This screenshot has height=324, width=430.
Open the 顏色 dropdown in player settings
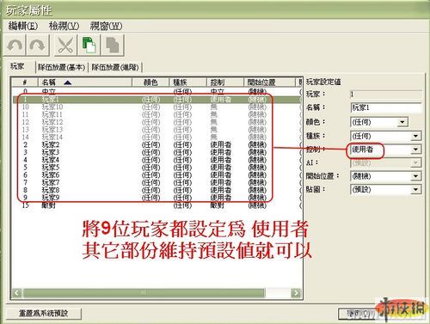click(402, 122)
